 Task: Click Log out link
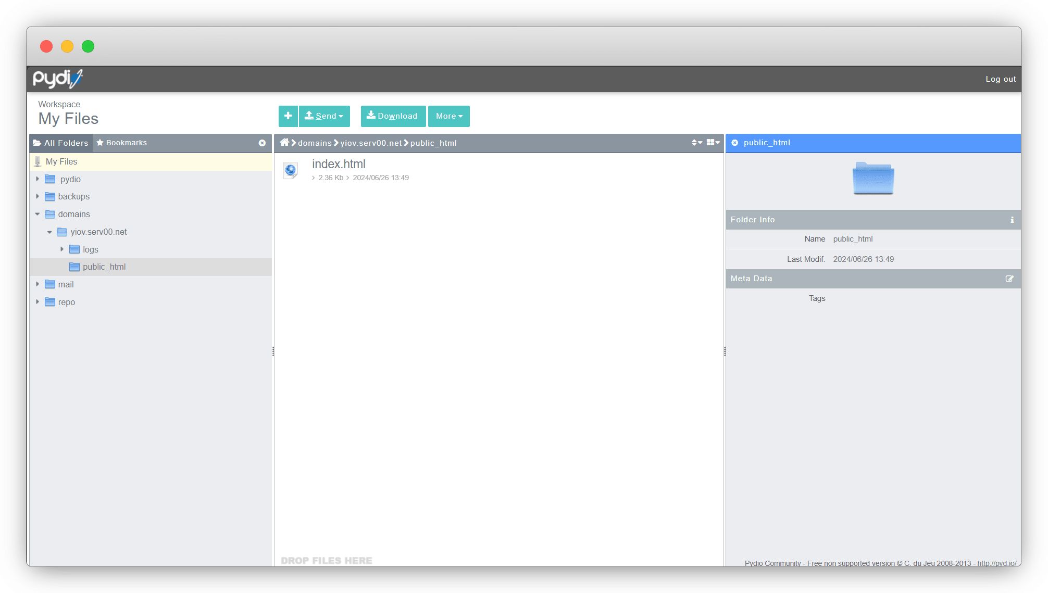click(x=1000, y=79)
